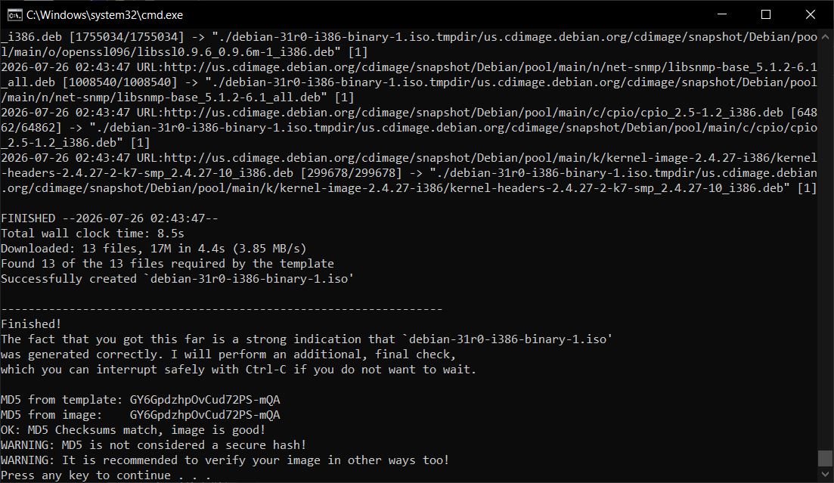Click the Downloaded 13 files line
The width and height of the screenshot is (834, 483).
click(x=153, y=249)
